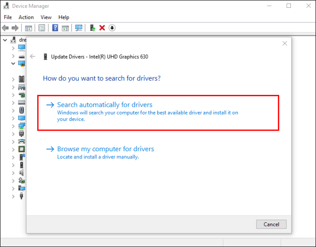Select the Monitors icon below the mouse icon
Viewport: 316px width, 247px height.
[x=22, y=118]
